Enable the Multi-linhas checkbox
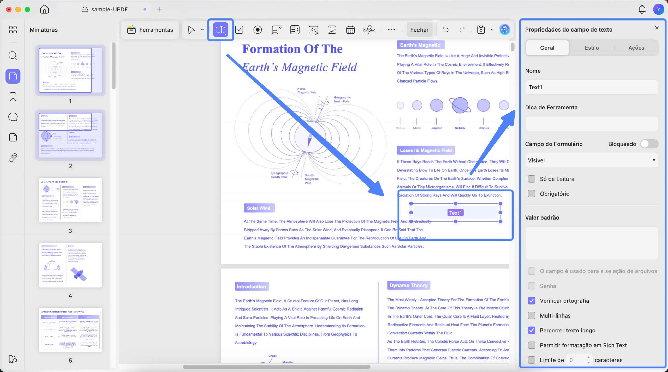The width and height of the screenshot is (668, 372). tap(532, 315)
